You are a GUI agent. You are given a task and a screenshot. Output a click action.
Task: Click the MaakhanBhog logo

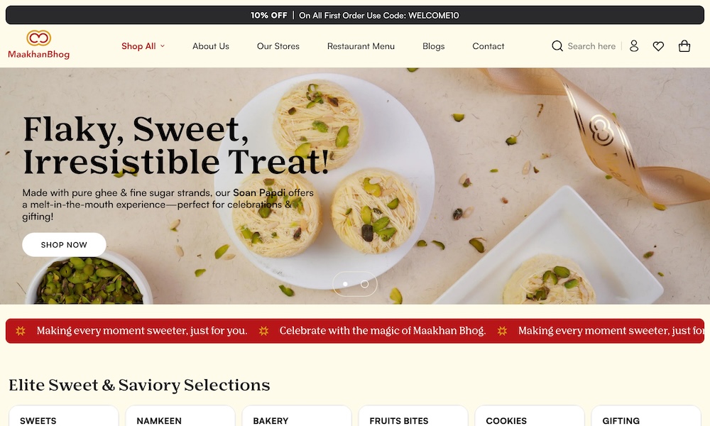pos(39,45)
